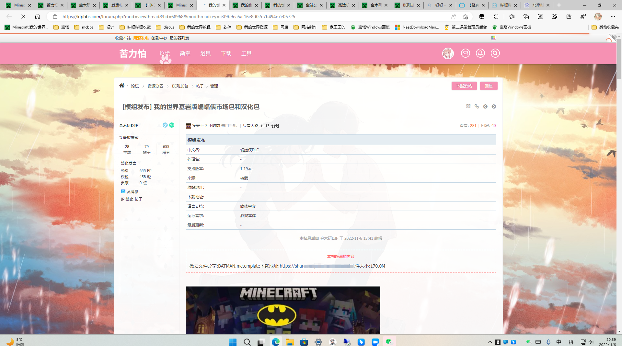Click 只看大图 filter link

click(x=250, y=126)
